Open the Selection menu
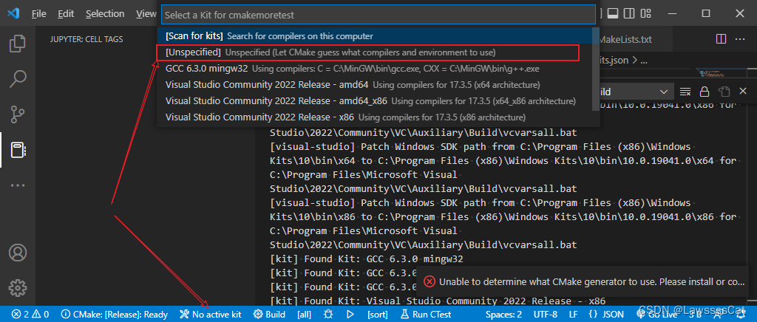Viewport: 757px width, 322px height. 105,14
